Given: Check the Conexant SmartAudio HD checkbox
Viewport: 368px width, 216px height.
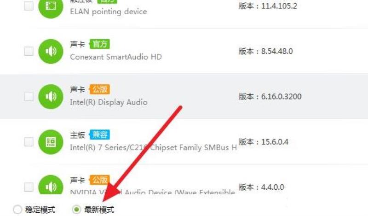Looking at the screenshot, I should click(29, 51).
